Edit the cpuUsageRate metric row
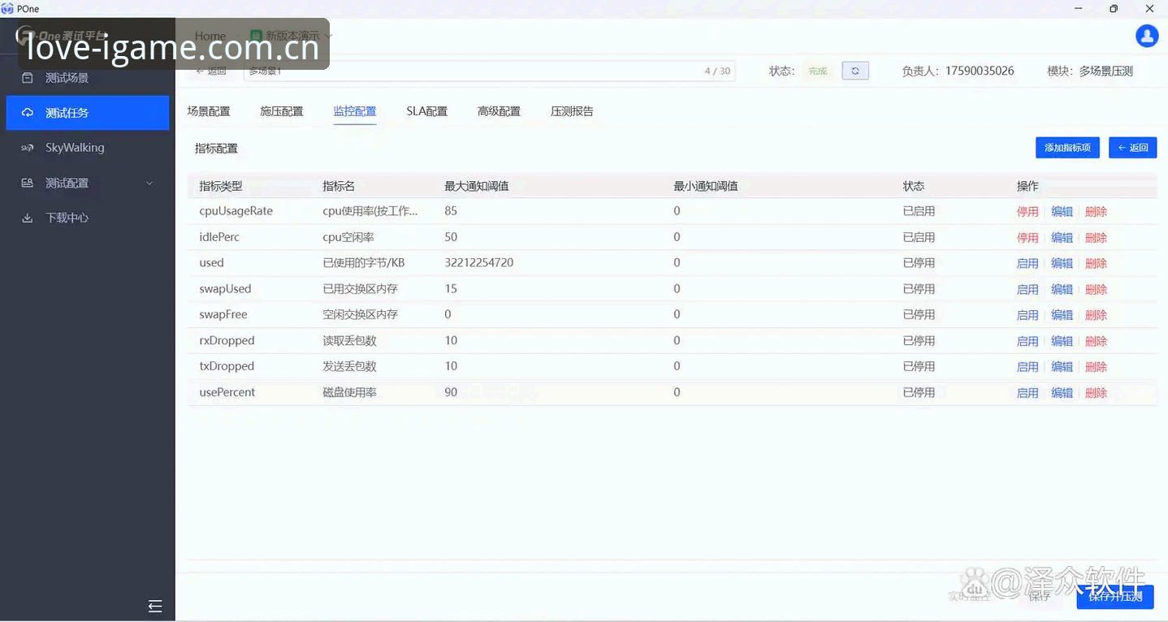The height and width of the screenshot is (622, 1168). click(1062, 211)
